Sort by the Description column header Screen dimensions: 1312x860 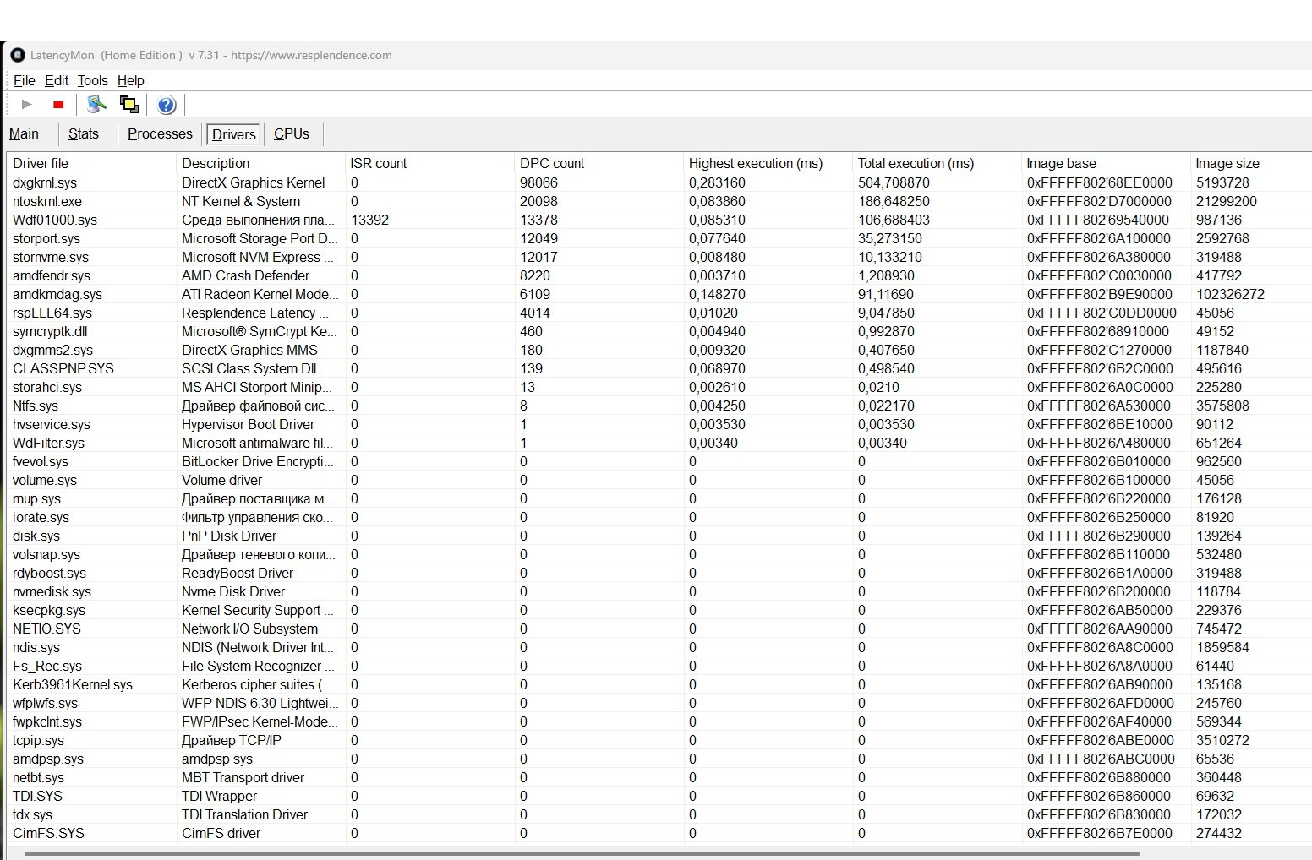point(261,163)
